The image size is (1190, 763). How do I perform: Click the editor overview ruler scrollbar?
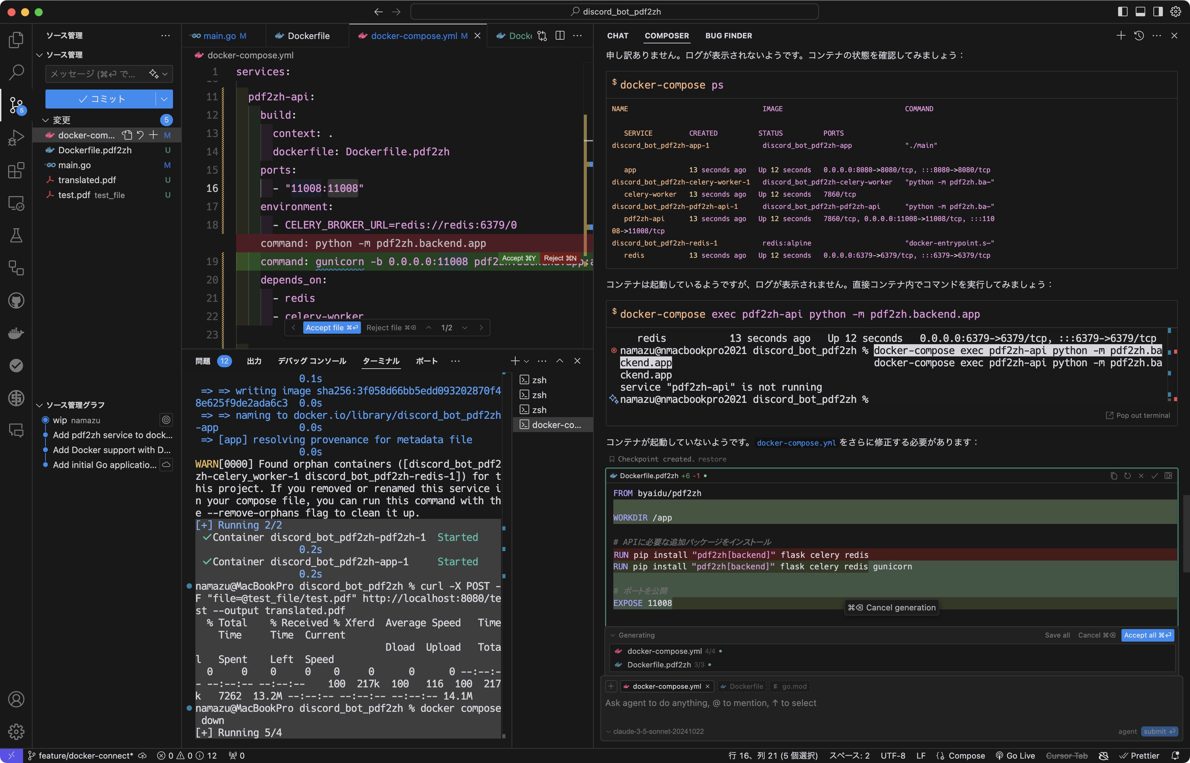(588, 198)
